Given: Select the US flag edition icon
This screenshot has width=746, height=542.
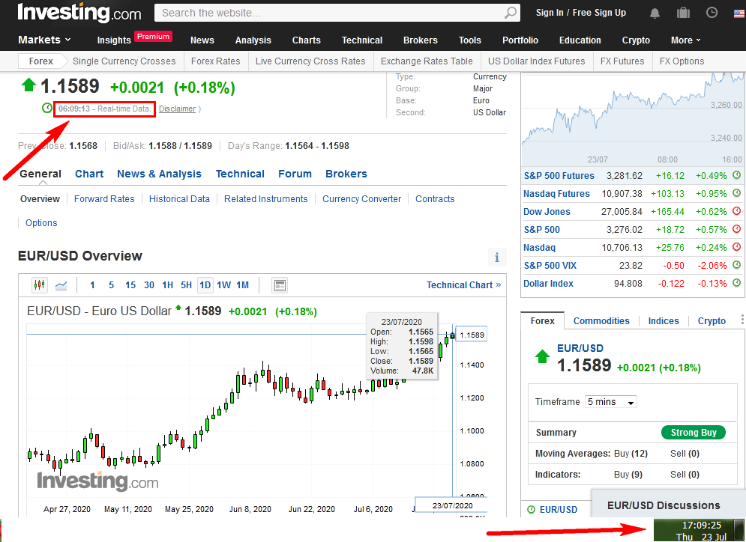Looking at the screenshot, I should click(739, 13).
